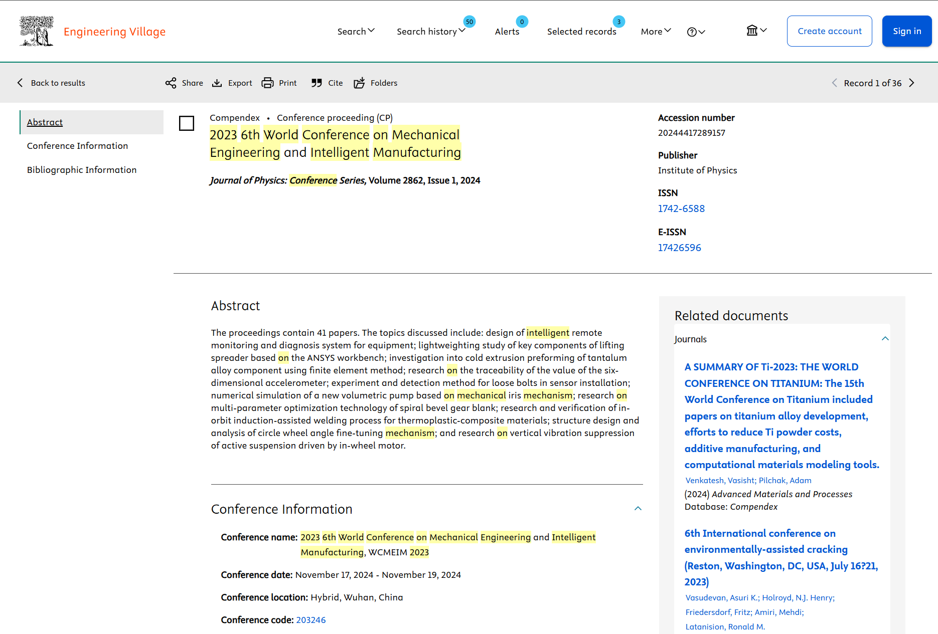Viewport: 938px width, 634px height.
Task: Jump to Bibliographic Information in sidebar
Action: pyautogui.click(x=82, y=170)
